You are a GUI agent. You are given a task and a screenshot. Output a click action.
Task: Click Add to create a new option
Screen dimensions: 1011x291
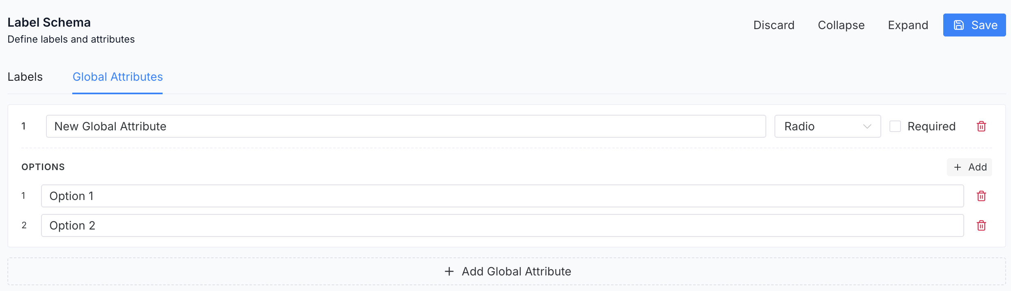969,167
